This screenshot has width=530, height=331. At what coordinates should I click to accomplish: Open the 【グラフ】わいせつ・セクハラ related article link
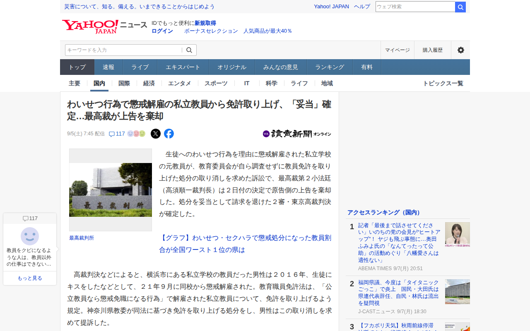[x=245, y=244]
